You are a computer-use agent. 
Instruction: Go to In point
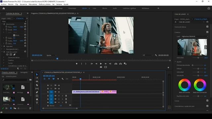[92, 64]
